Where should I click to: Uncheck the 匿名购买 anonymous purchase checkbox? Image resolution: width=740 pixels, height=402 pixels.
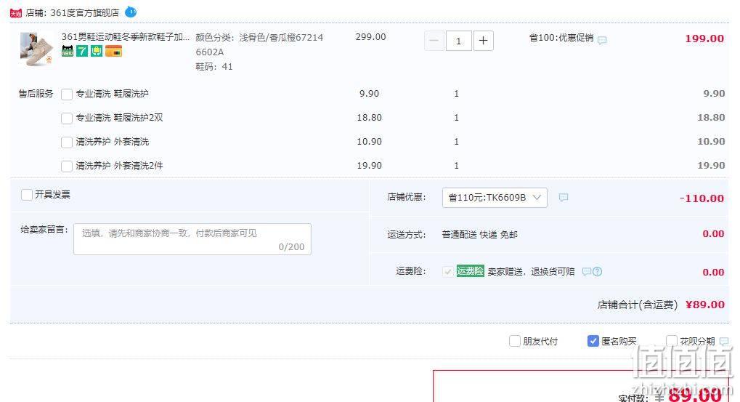[593, 341]
